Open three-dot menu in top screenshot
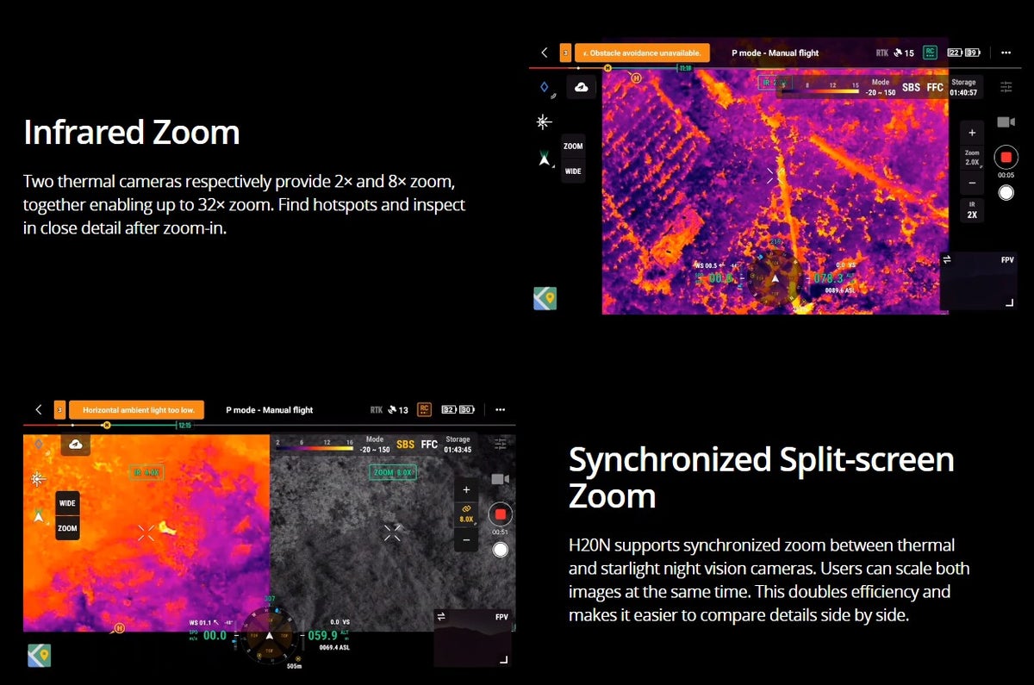Viewport: 1034px width, 685px height. click(1005, 53)
